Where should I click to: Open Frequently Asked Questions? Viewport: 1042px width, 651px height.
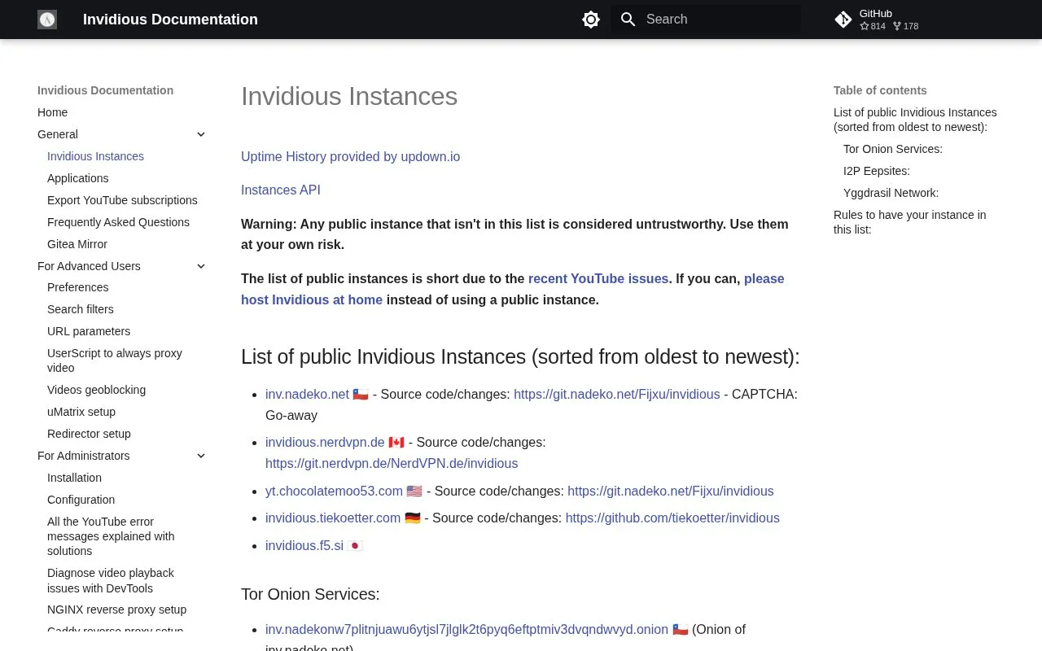(118, 222)
